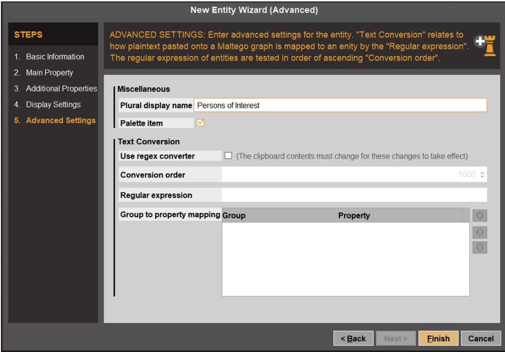The height and width of the screenshot is (352, 505).
Task: Click the Miscellaneous section heading
Action: pyautogui.click(x=144, y=89)
